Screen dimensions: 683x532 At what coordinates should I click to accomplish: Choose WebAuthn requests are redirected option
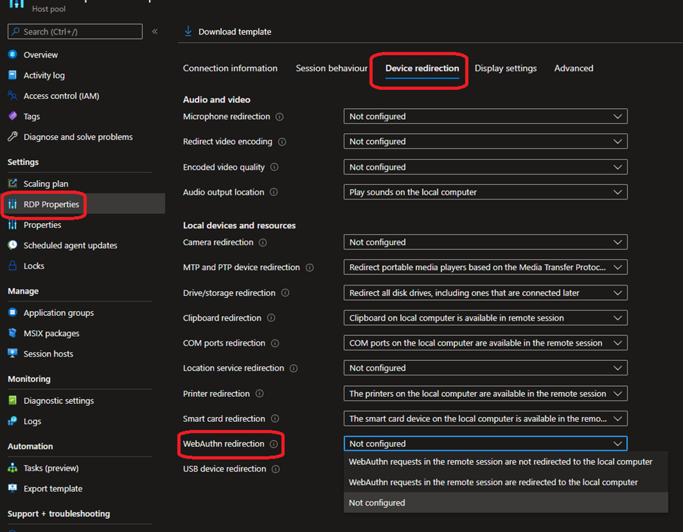493,482
